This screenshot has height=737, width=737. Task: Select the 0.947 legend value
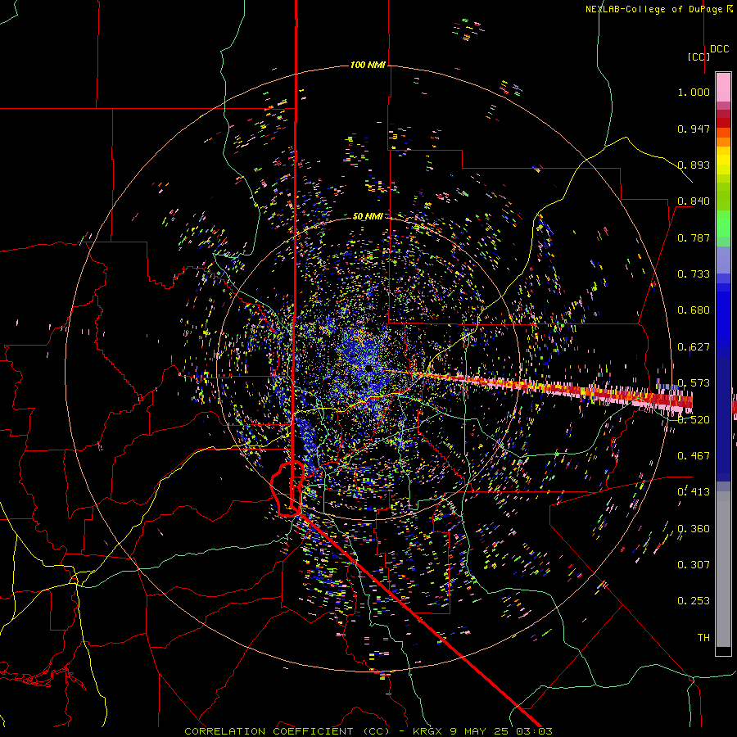pyautogui.click(x=694, y=129)
